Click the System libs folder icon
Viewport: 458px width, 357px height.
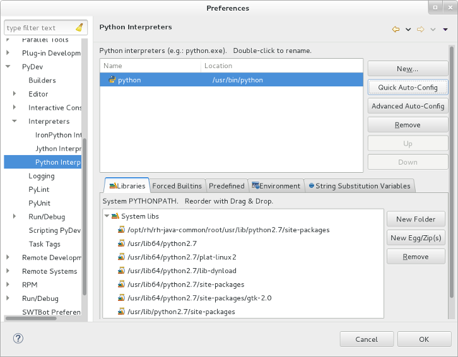115,216
